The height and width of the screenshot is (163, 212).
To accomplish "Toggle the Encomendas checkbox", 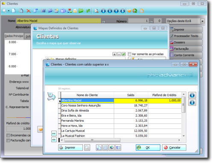I will pyautogui.click(x=8, y=135).
